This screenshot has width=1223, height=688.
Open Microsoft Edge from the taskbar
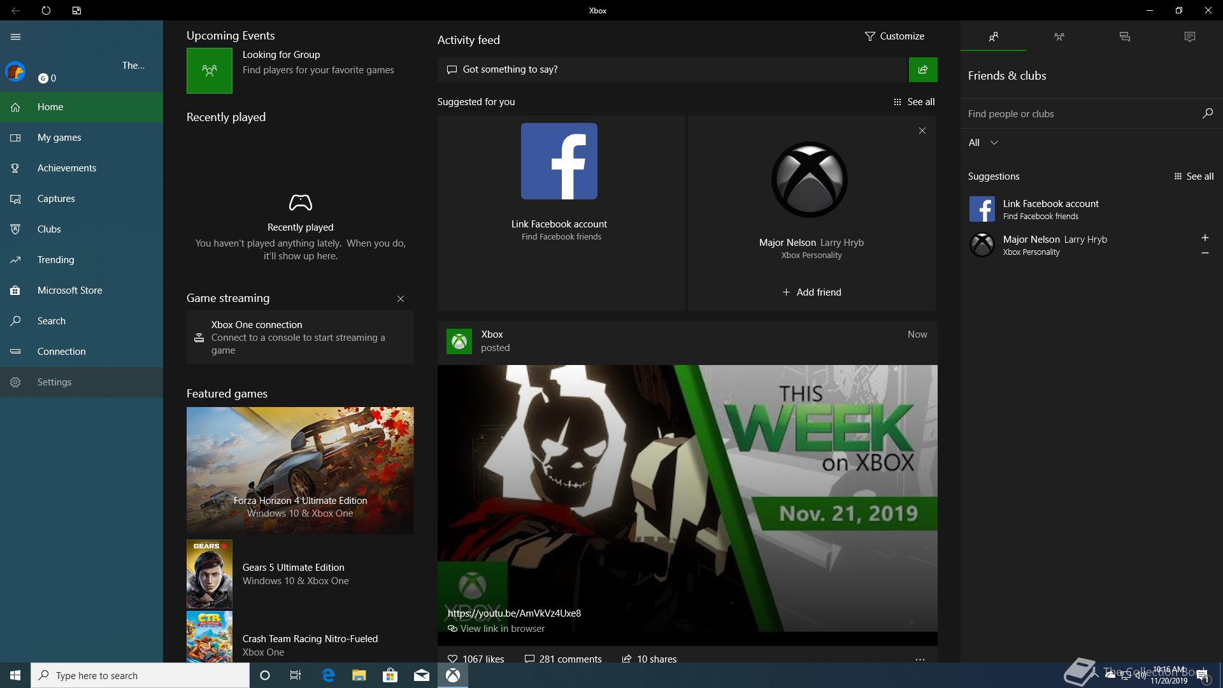pyautogui.click(x=328, y=675)
